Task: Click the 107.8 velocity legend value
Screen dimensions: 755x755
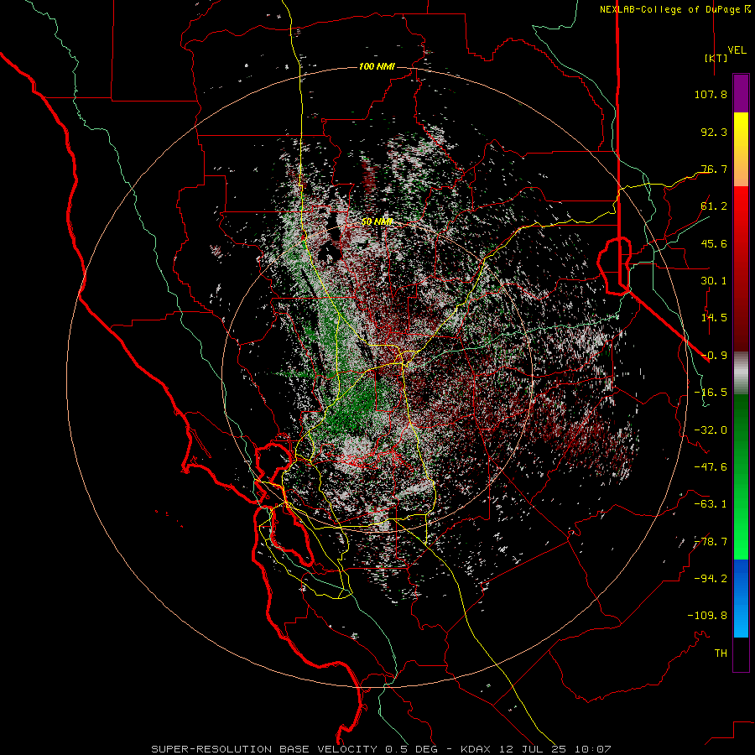Action: 711,94
